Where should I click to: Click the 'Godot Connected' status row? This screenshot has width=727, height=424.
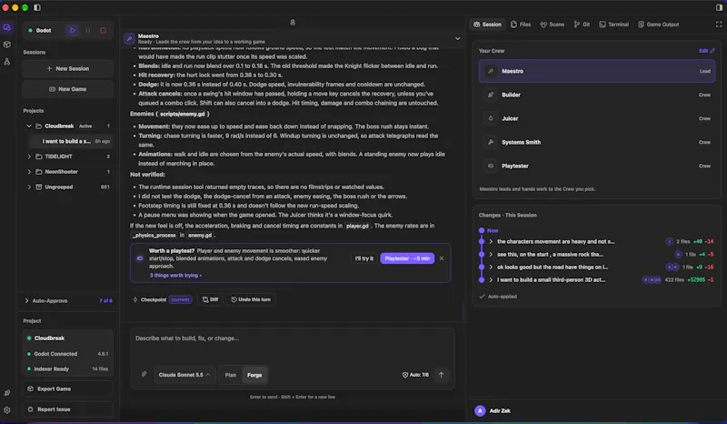(67, 354)
